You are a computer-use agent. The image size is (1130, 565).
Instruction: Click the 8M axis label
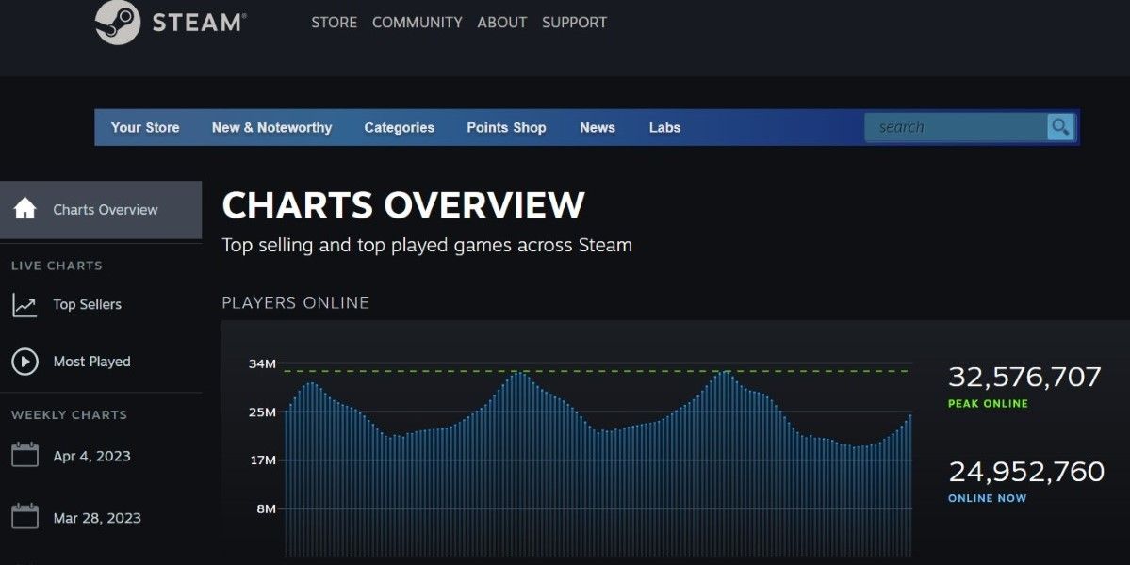point(266,508)
